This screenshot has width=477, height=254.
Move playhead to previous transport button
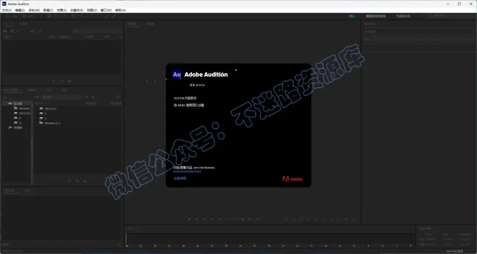point(212,219)
